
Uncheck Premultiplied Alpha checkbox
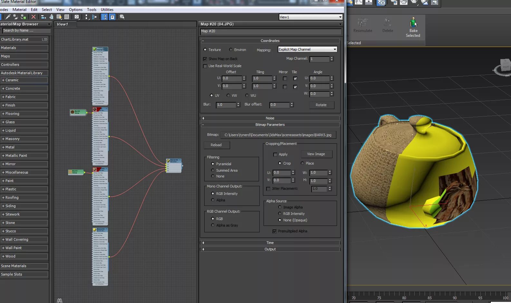click(x=275, y=231)
